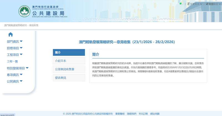The image size is (222, 116).
Task: Select the 公眾意見收集會 tab
Action: [69, 69]
